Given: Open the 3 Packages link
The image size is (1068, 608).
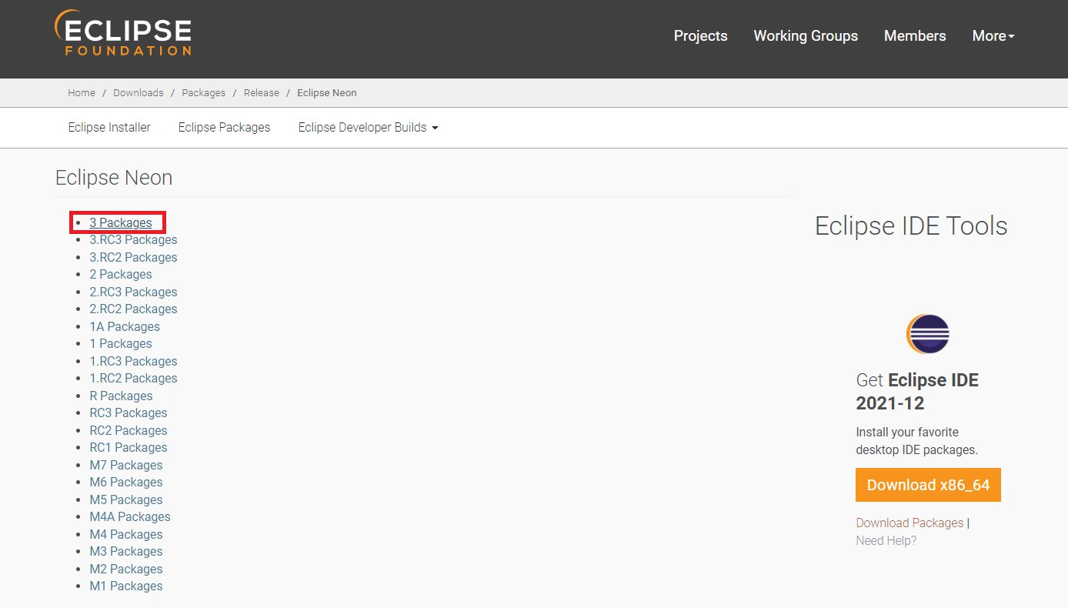Looking at the screenshot, I should point(121,223).
